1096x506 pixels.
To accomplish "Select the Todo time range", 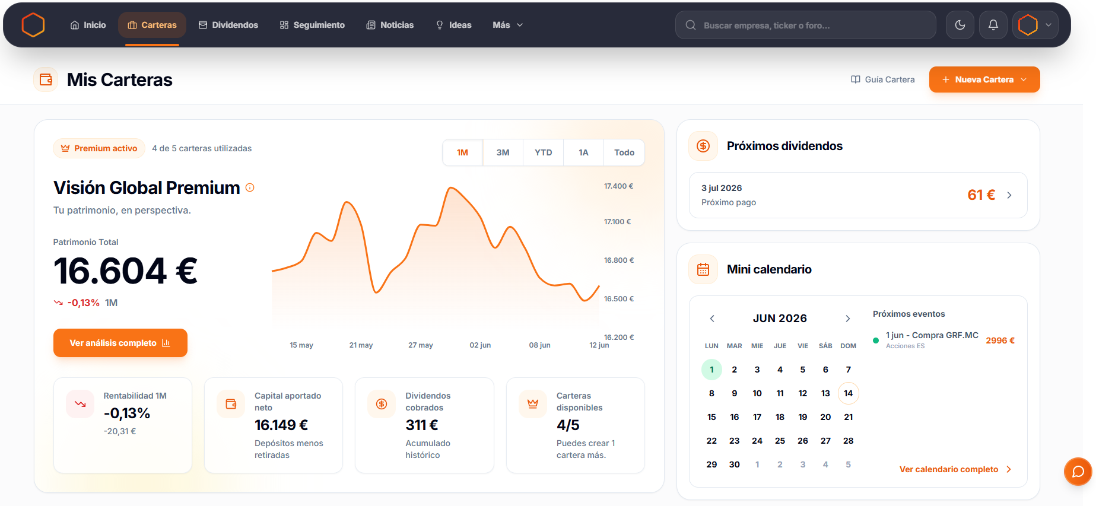I will pos(624,152).
